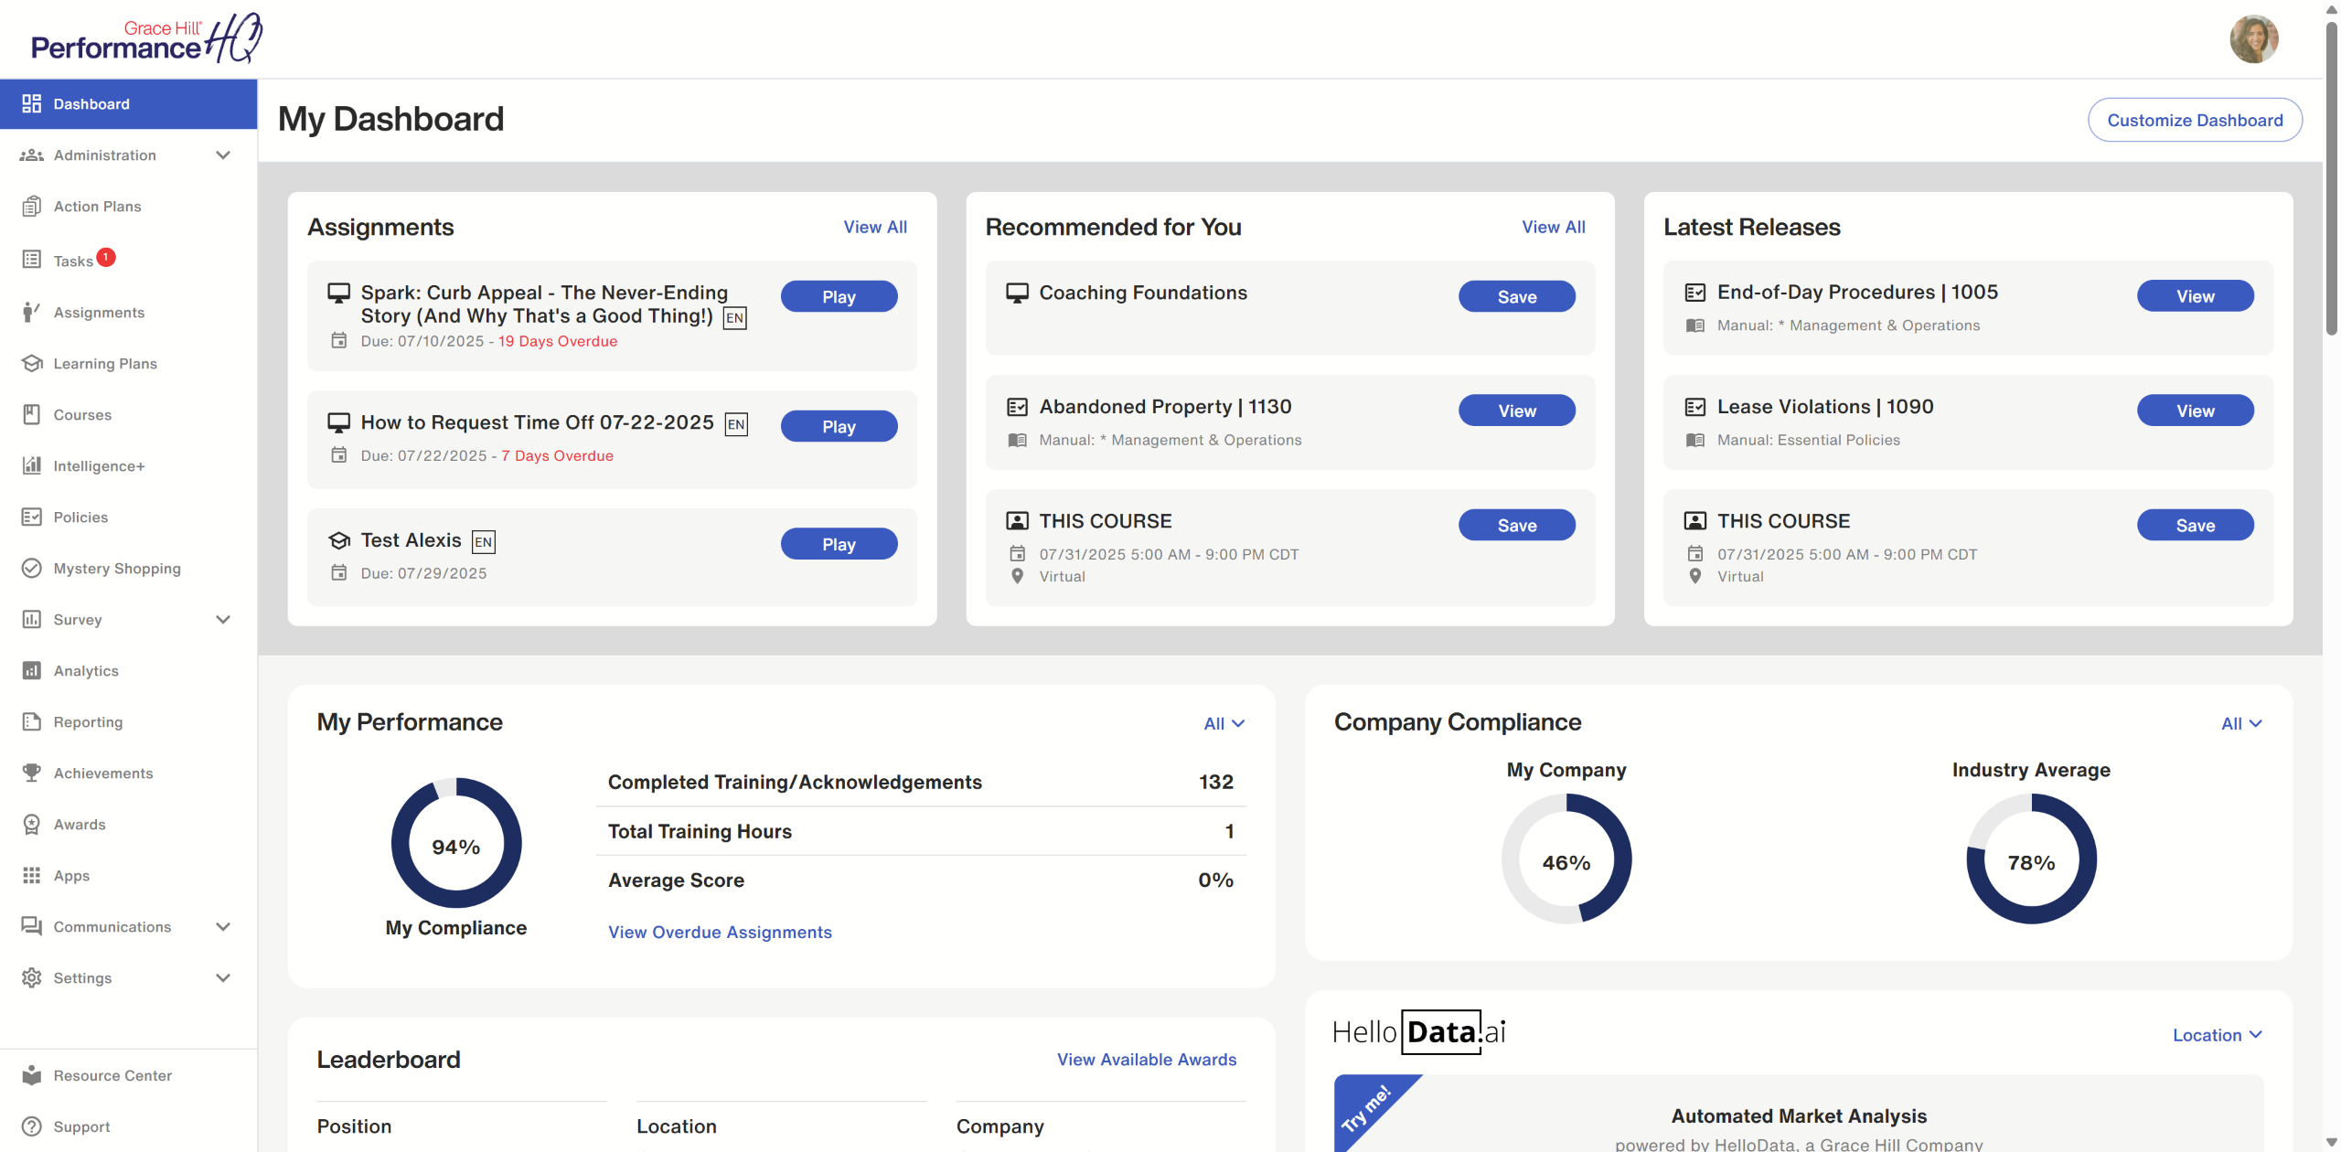The width and height of the screenshot is (2341, 1152).
Task: Click the Tasks notification badge
Action: [x=106, y=257]
